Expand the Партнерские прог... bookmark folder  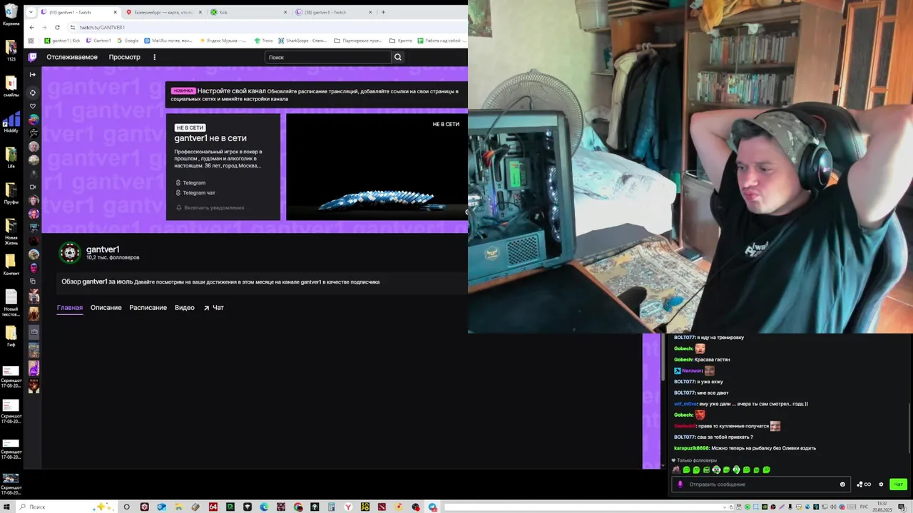[358, 41]
